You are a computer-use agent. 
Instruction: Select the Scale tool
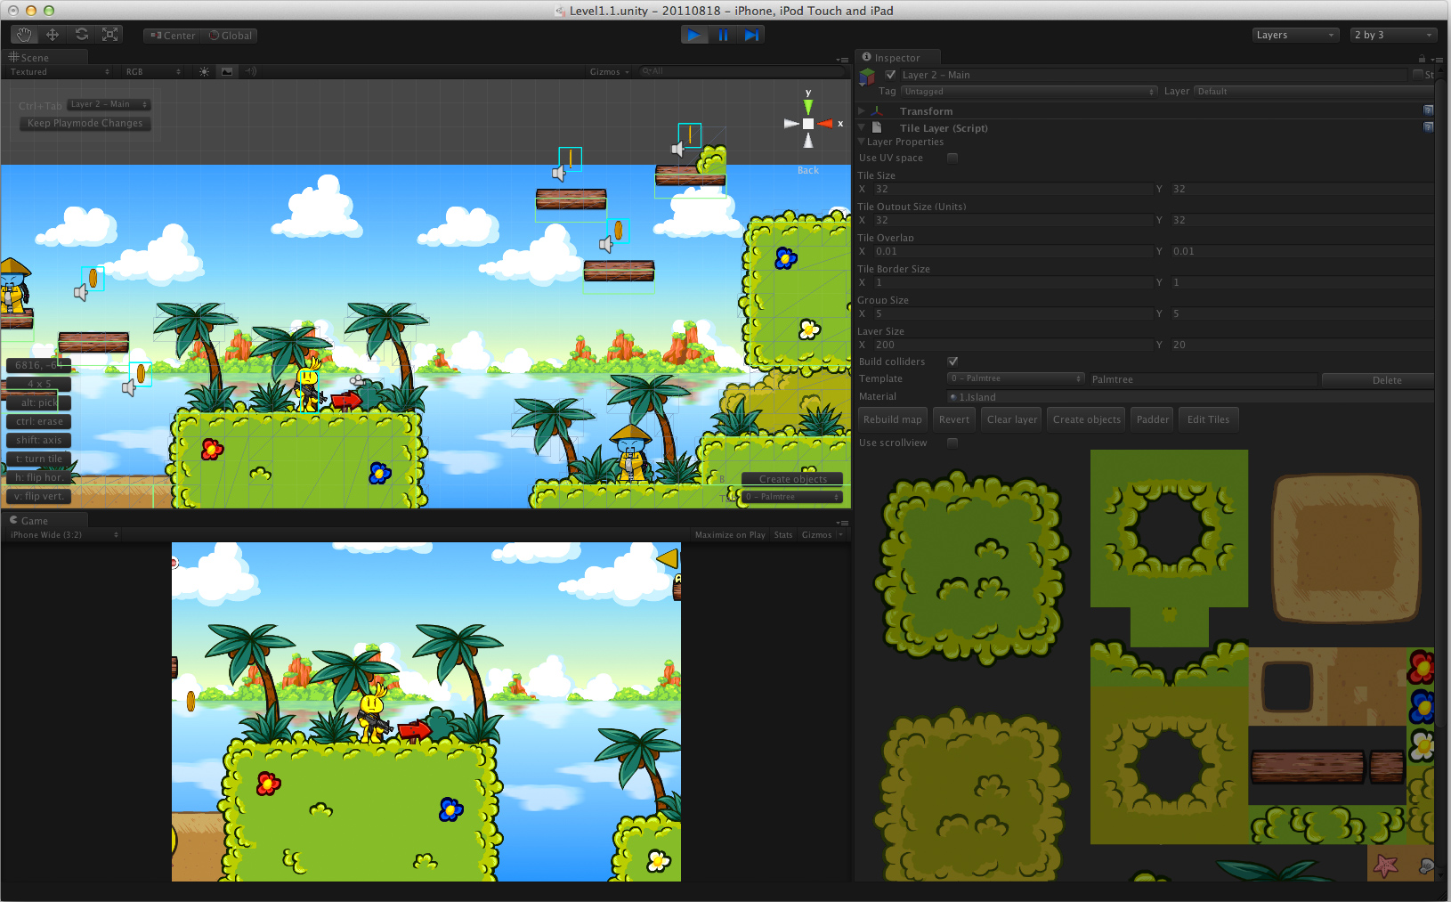(109, 34)
